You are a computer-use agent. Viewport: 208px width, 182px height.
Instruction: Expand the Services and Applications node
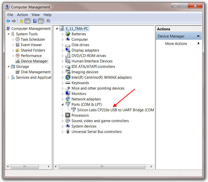pyautogui.click(x=9, y=77)
